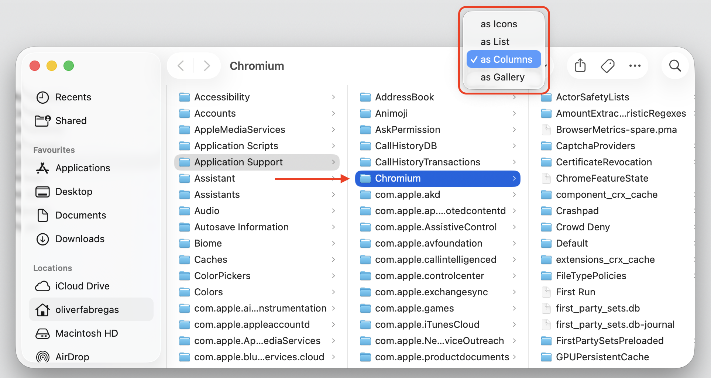Select the ColorPickers folder

(257, 276)
